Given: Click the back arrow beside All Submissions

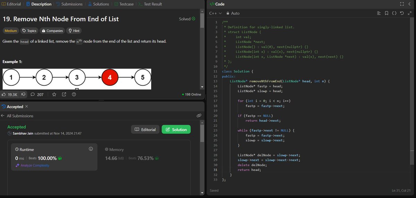Looking at the screenshot, I should point(3,116).
